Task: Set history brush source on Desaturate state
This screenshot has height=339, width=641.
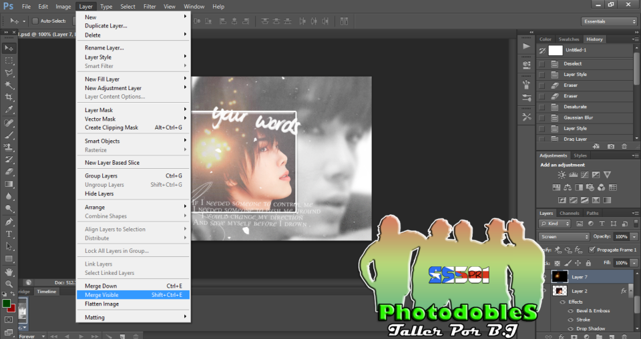Action: coord(542,107)
